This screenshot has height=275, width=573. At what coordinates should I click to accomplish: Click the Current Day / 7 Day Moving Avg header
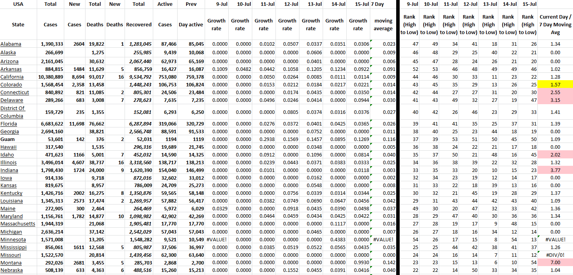[555, 24]
